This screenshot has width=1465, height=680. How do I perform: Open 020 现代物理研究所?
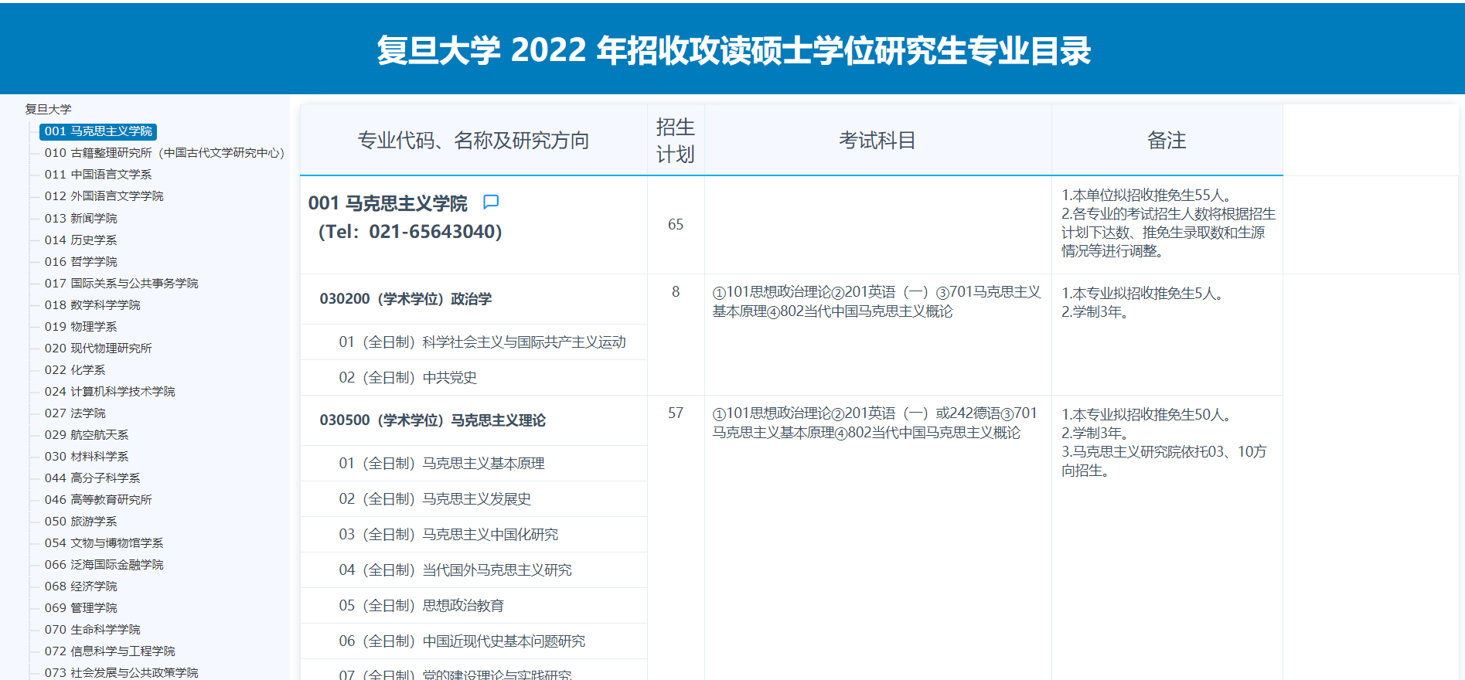point(98,348)
